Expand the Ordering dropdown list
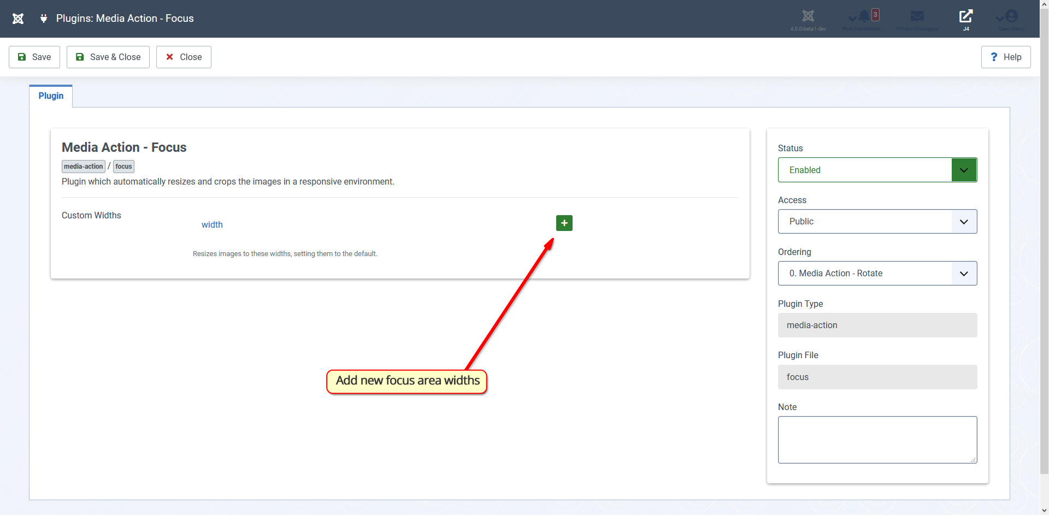1049x516 pixels. [877, 274]
